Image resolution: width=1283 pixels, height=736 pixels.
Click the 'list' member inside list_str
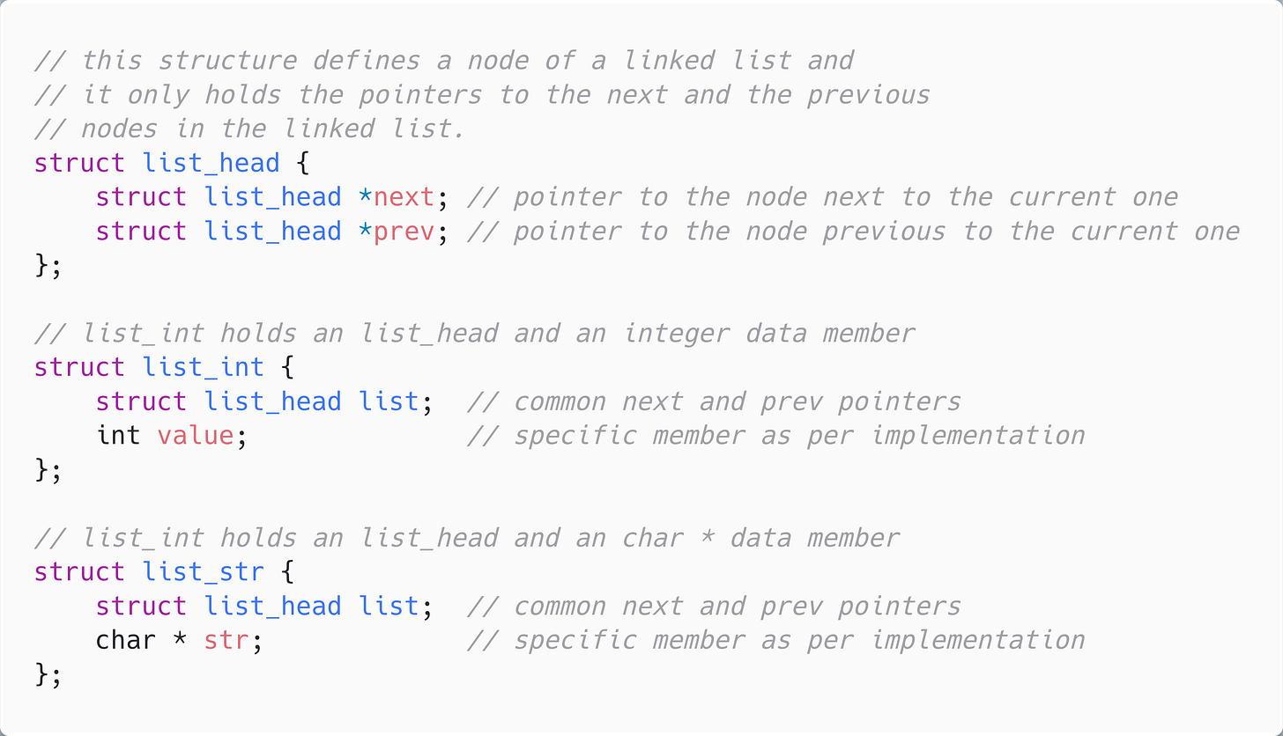[x=389, y=607]
